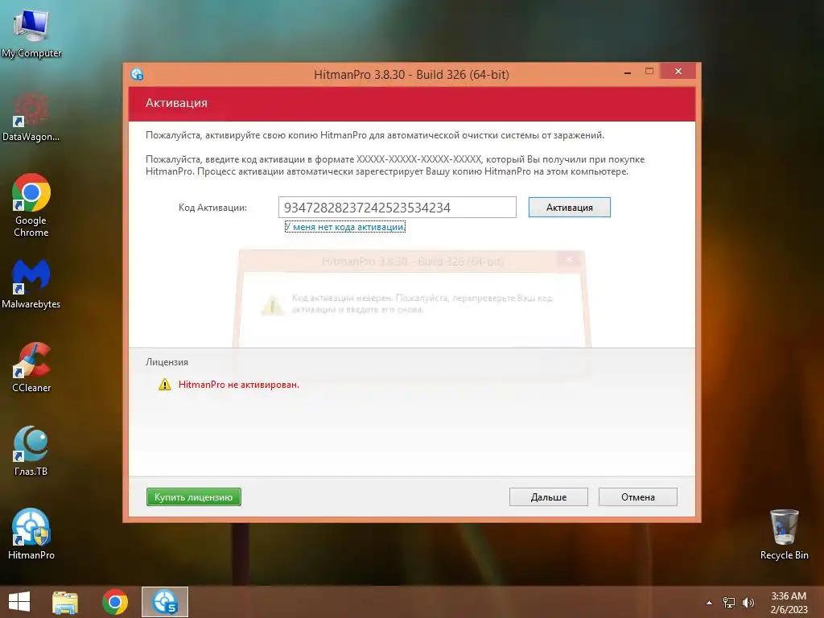Click the HitmanPro 3.8.30 window title
This screenshot has width=824, height=618.
[411, 75]
